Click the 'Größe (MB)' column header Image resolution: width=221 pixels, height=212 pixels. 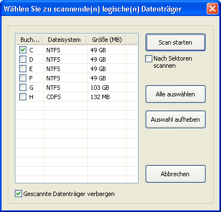point(106,40)
